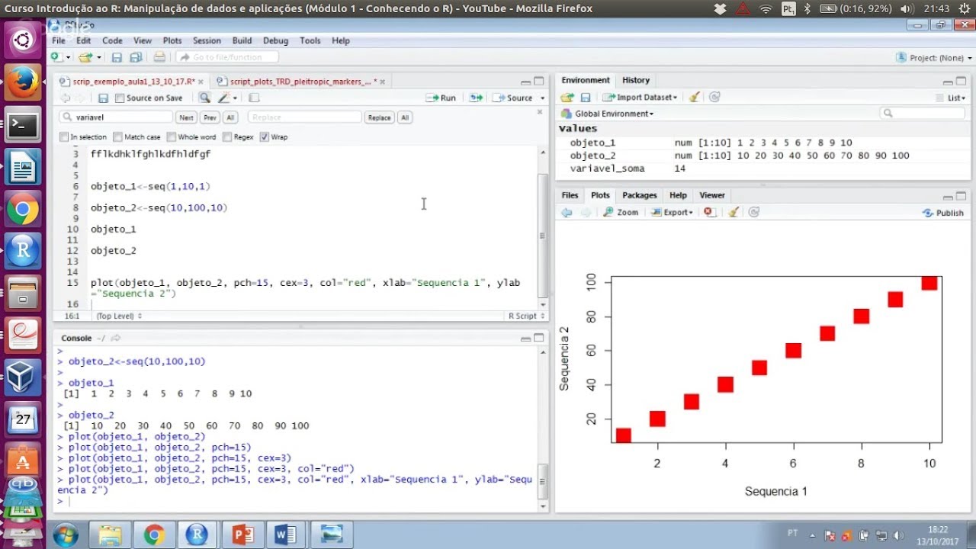Switch to the Packages tab

click(x=639, y=195)
